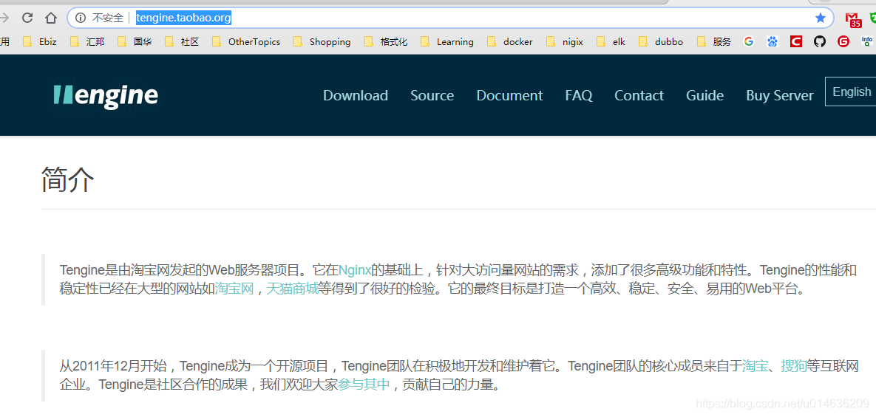Open InfoQ bookmark icon
Viewport: 876px width, 417px height.
click(x=867, y=41)
